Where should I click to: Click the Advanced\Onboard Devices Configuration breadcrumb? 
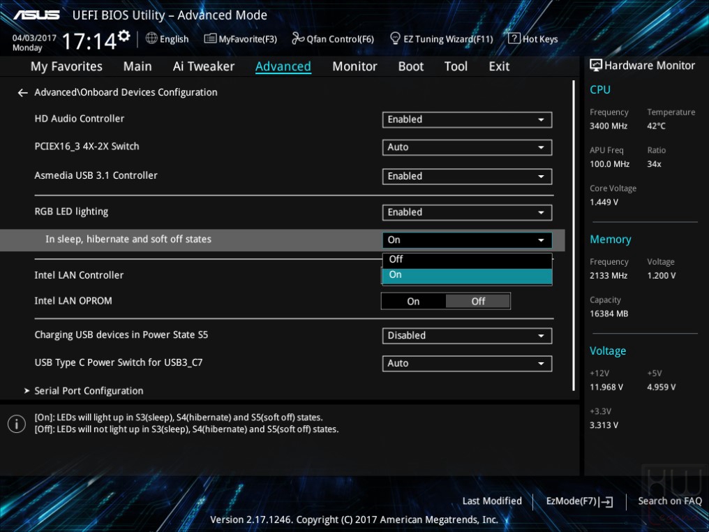click(126, 92)
